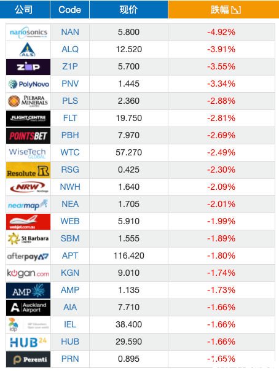279x371 pixels.
Task: Click the Flight Centre logo
Action: (x=28, y=119)
